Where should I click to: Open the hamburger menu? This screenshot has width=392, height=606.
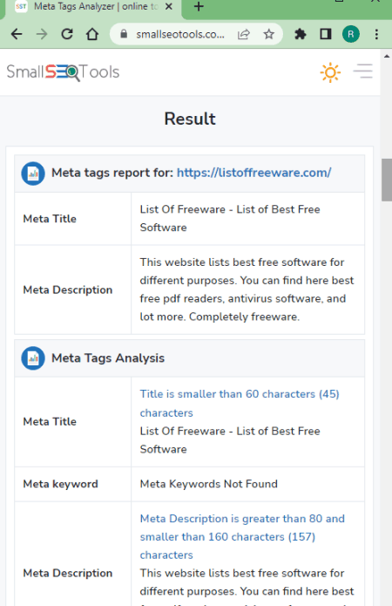[363, 71]
